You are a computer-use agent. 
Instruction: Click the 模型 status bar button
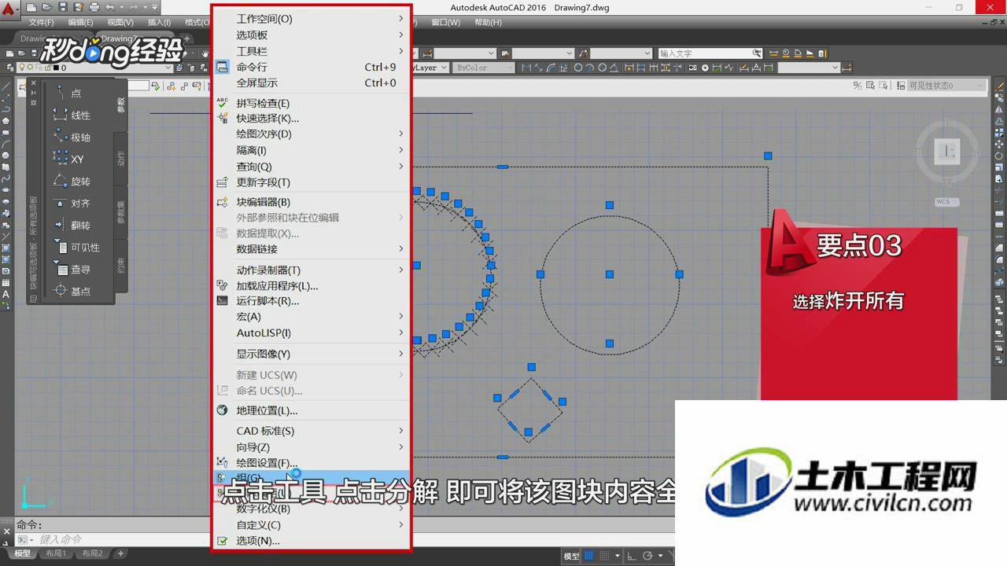click(572, 556)
